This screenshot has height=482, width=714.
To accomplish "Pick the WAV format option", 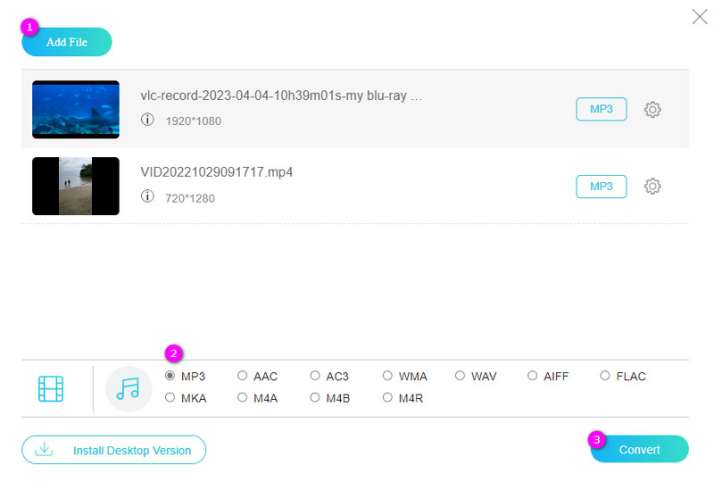I will (461, 377).
